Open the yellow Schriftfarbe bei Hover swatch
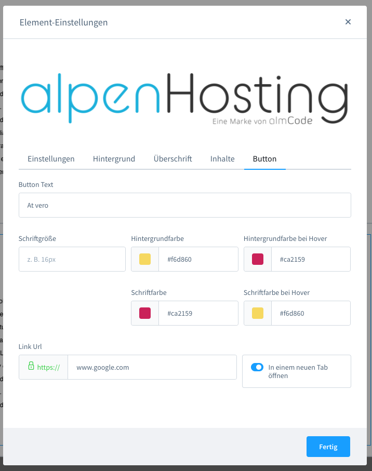Image resolution: width=372 pixels, height=471 pixels. click(x=258, y=313)
